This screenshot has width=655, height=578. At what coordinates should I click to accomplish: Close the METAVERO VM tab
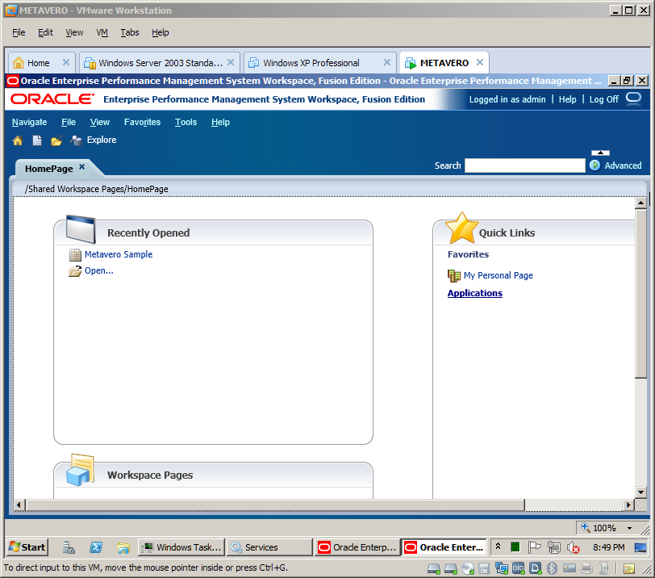(480, 62)
